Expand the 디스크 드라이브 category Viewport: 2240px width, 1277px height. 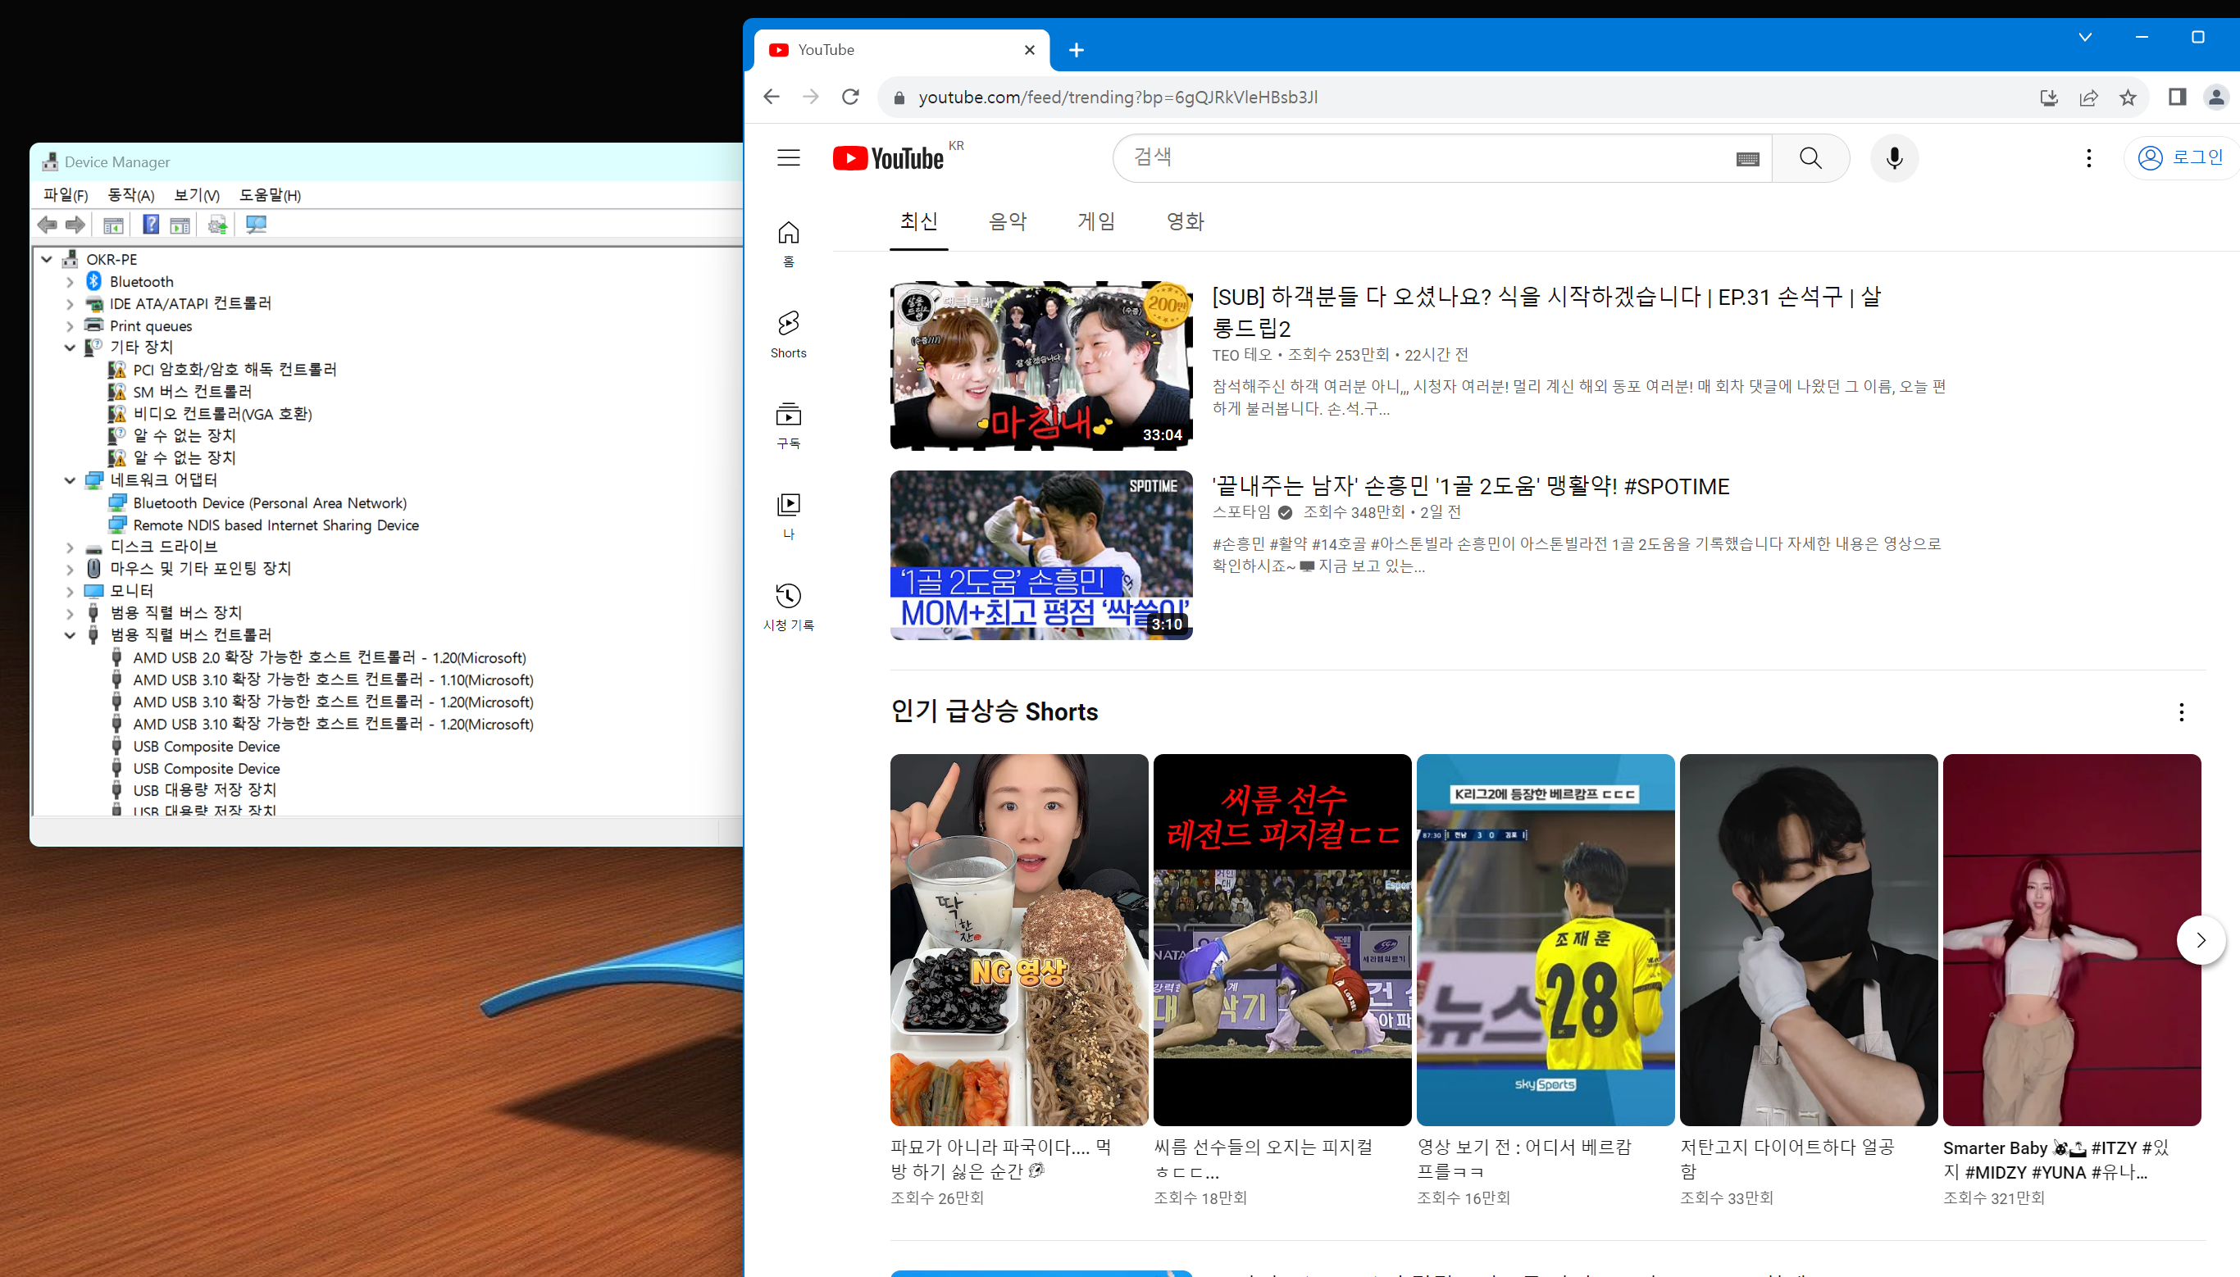point(71,548)
